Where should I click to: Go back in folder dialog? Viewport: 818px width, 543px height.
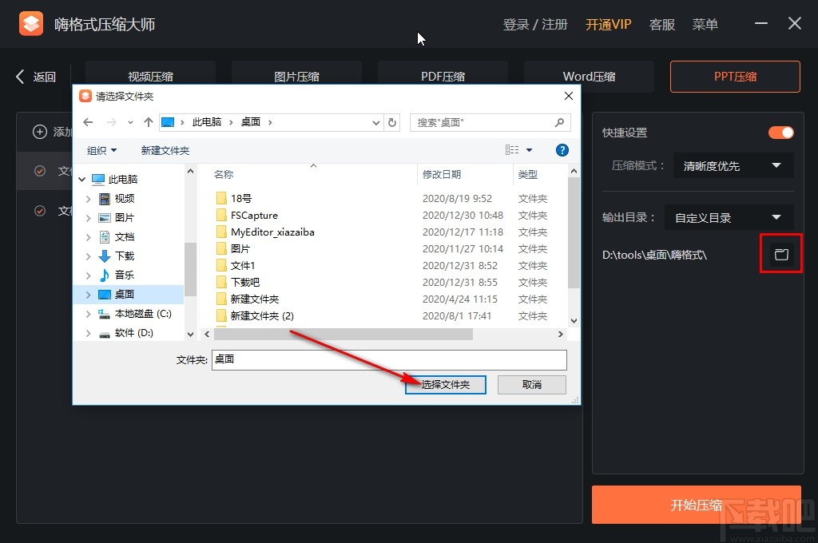[x=88, y=122]
